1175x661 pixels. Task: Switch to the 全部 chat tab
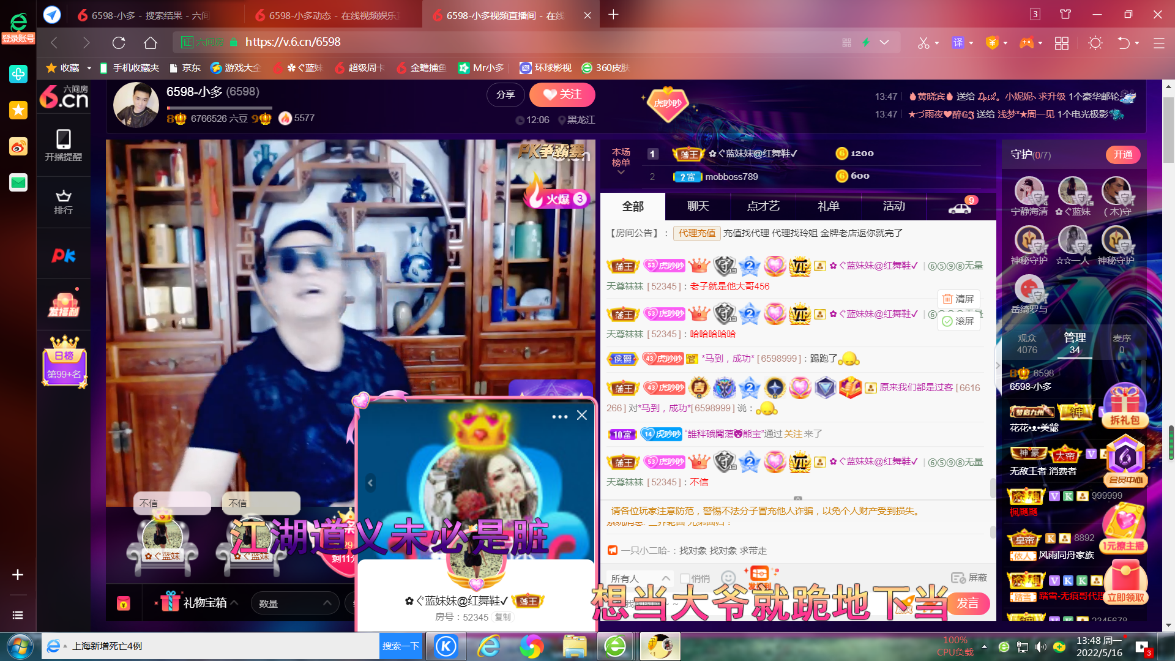pyautogui.click(x=633, y=207)
